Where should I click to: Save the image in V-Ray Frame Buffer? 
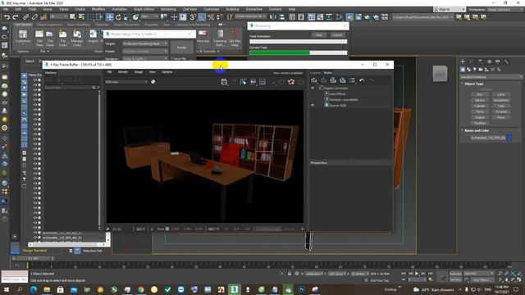pos(224,82)
